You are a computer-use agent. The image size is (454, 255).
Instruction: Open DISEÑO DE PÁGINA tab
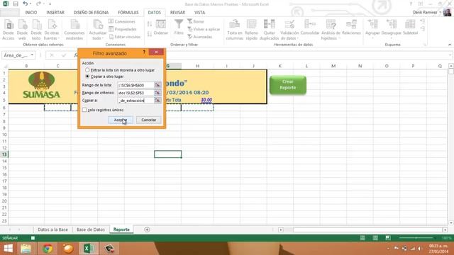point(91,13)
